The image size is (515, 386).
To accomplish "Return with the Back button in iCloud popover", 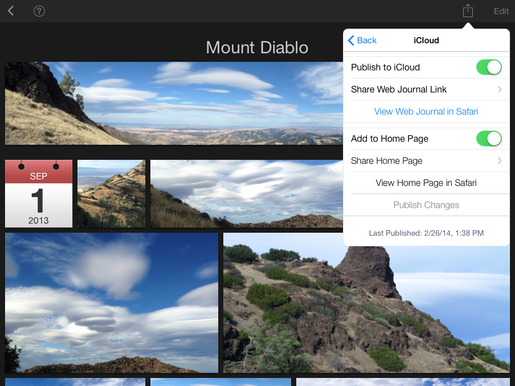I will tap(362, 40).
